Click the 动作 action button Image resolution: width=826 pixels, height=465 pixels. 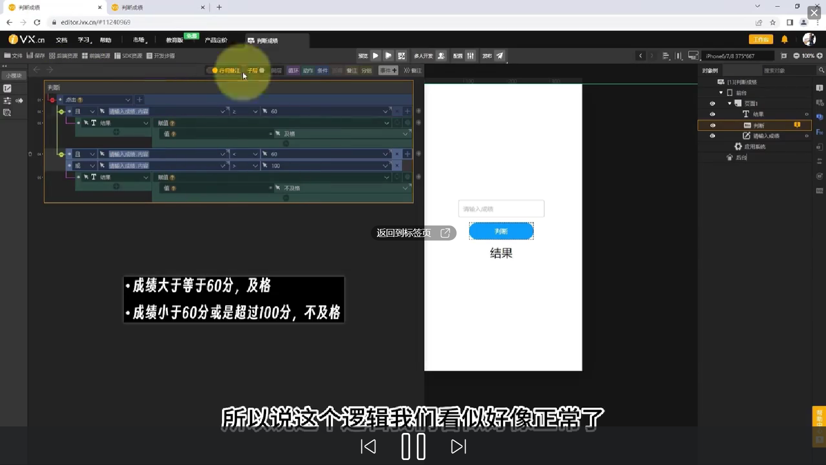pyautogui.click(x=308, y=71)
